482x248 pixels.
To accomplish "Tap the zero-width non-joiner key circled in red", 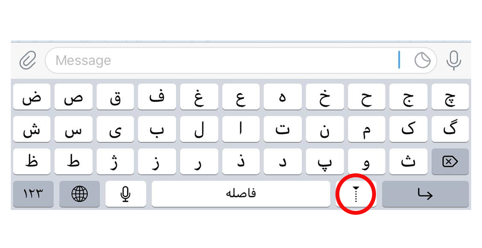I will point(356,194).
